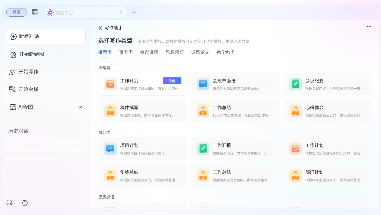The image size is (381, 215).
Task: Switch to the 会议讲话 tab
Action: pos(149,52)
